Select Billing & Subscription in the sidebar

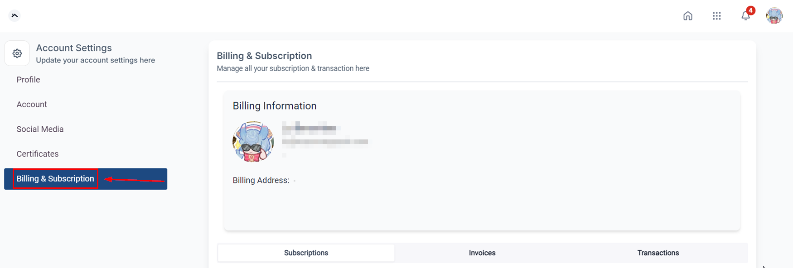coord(55,179)
